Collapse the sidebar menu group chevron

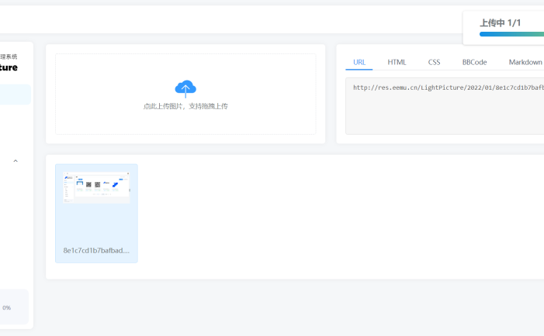pyautogui.click(x=15, y=161)
